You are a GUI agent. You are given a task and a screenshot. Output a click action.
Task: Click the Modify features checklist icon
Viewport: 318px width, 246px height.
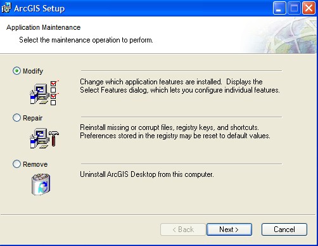(44, 93)
